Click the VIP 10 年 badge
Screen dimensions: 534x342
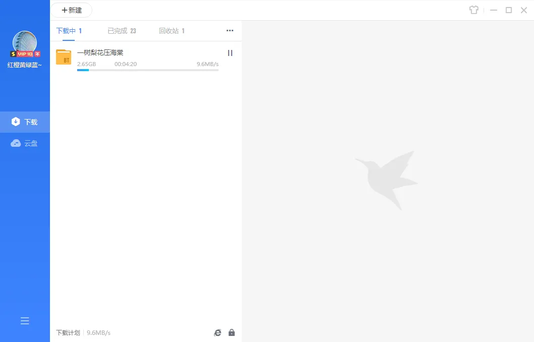pyautogui.click(x=25, y=54)
